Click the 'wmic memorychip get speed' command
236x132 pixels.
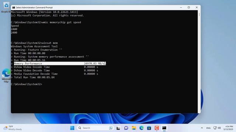coord(62,22)
